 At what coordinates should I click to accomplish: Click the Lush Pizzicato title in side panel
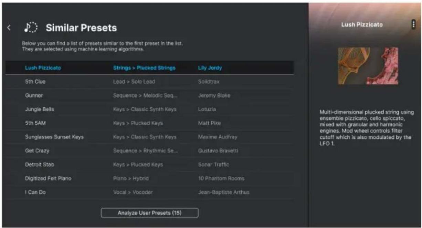pyautogui.click(x=362, y=24)
